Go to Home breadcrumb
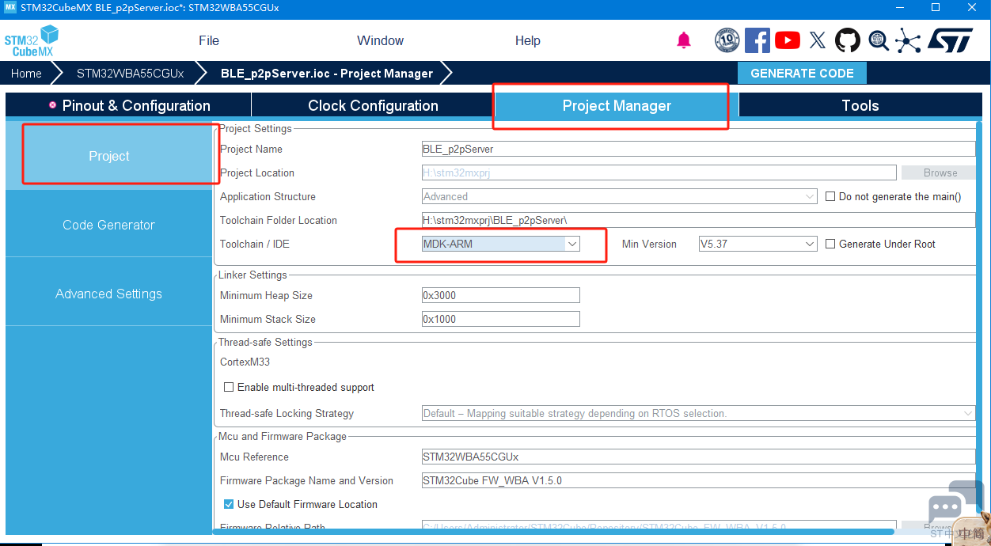The image size is (991, 546). coord(26,73)
